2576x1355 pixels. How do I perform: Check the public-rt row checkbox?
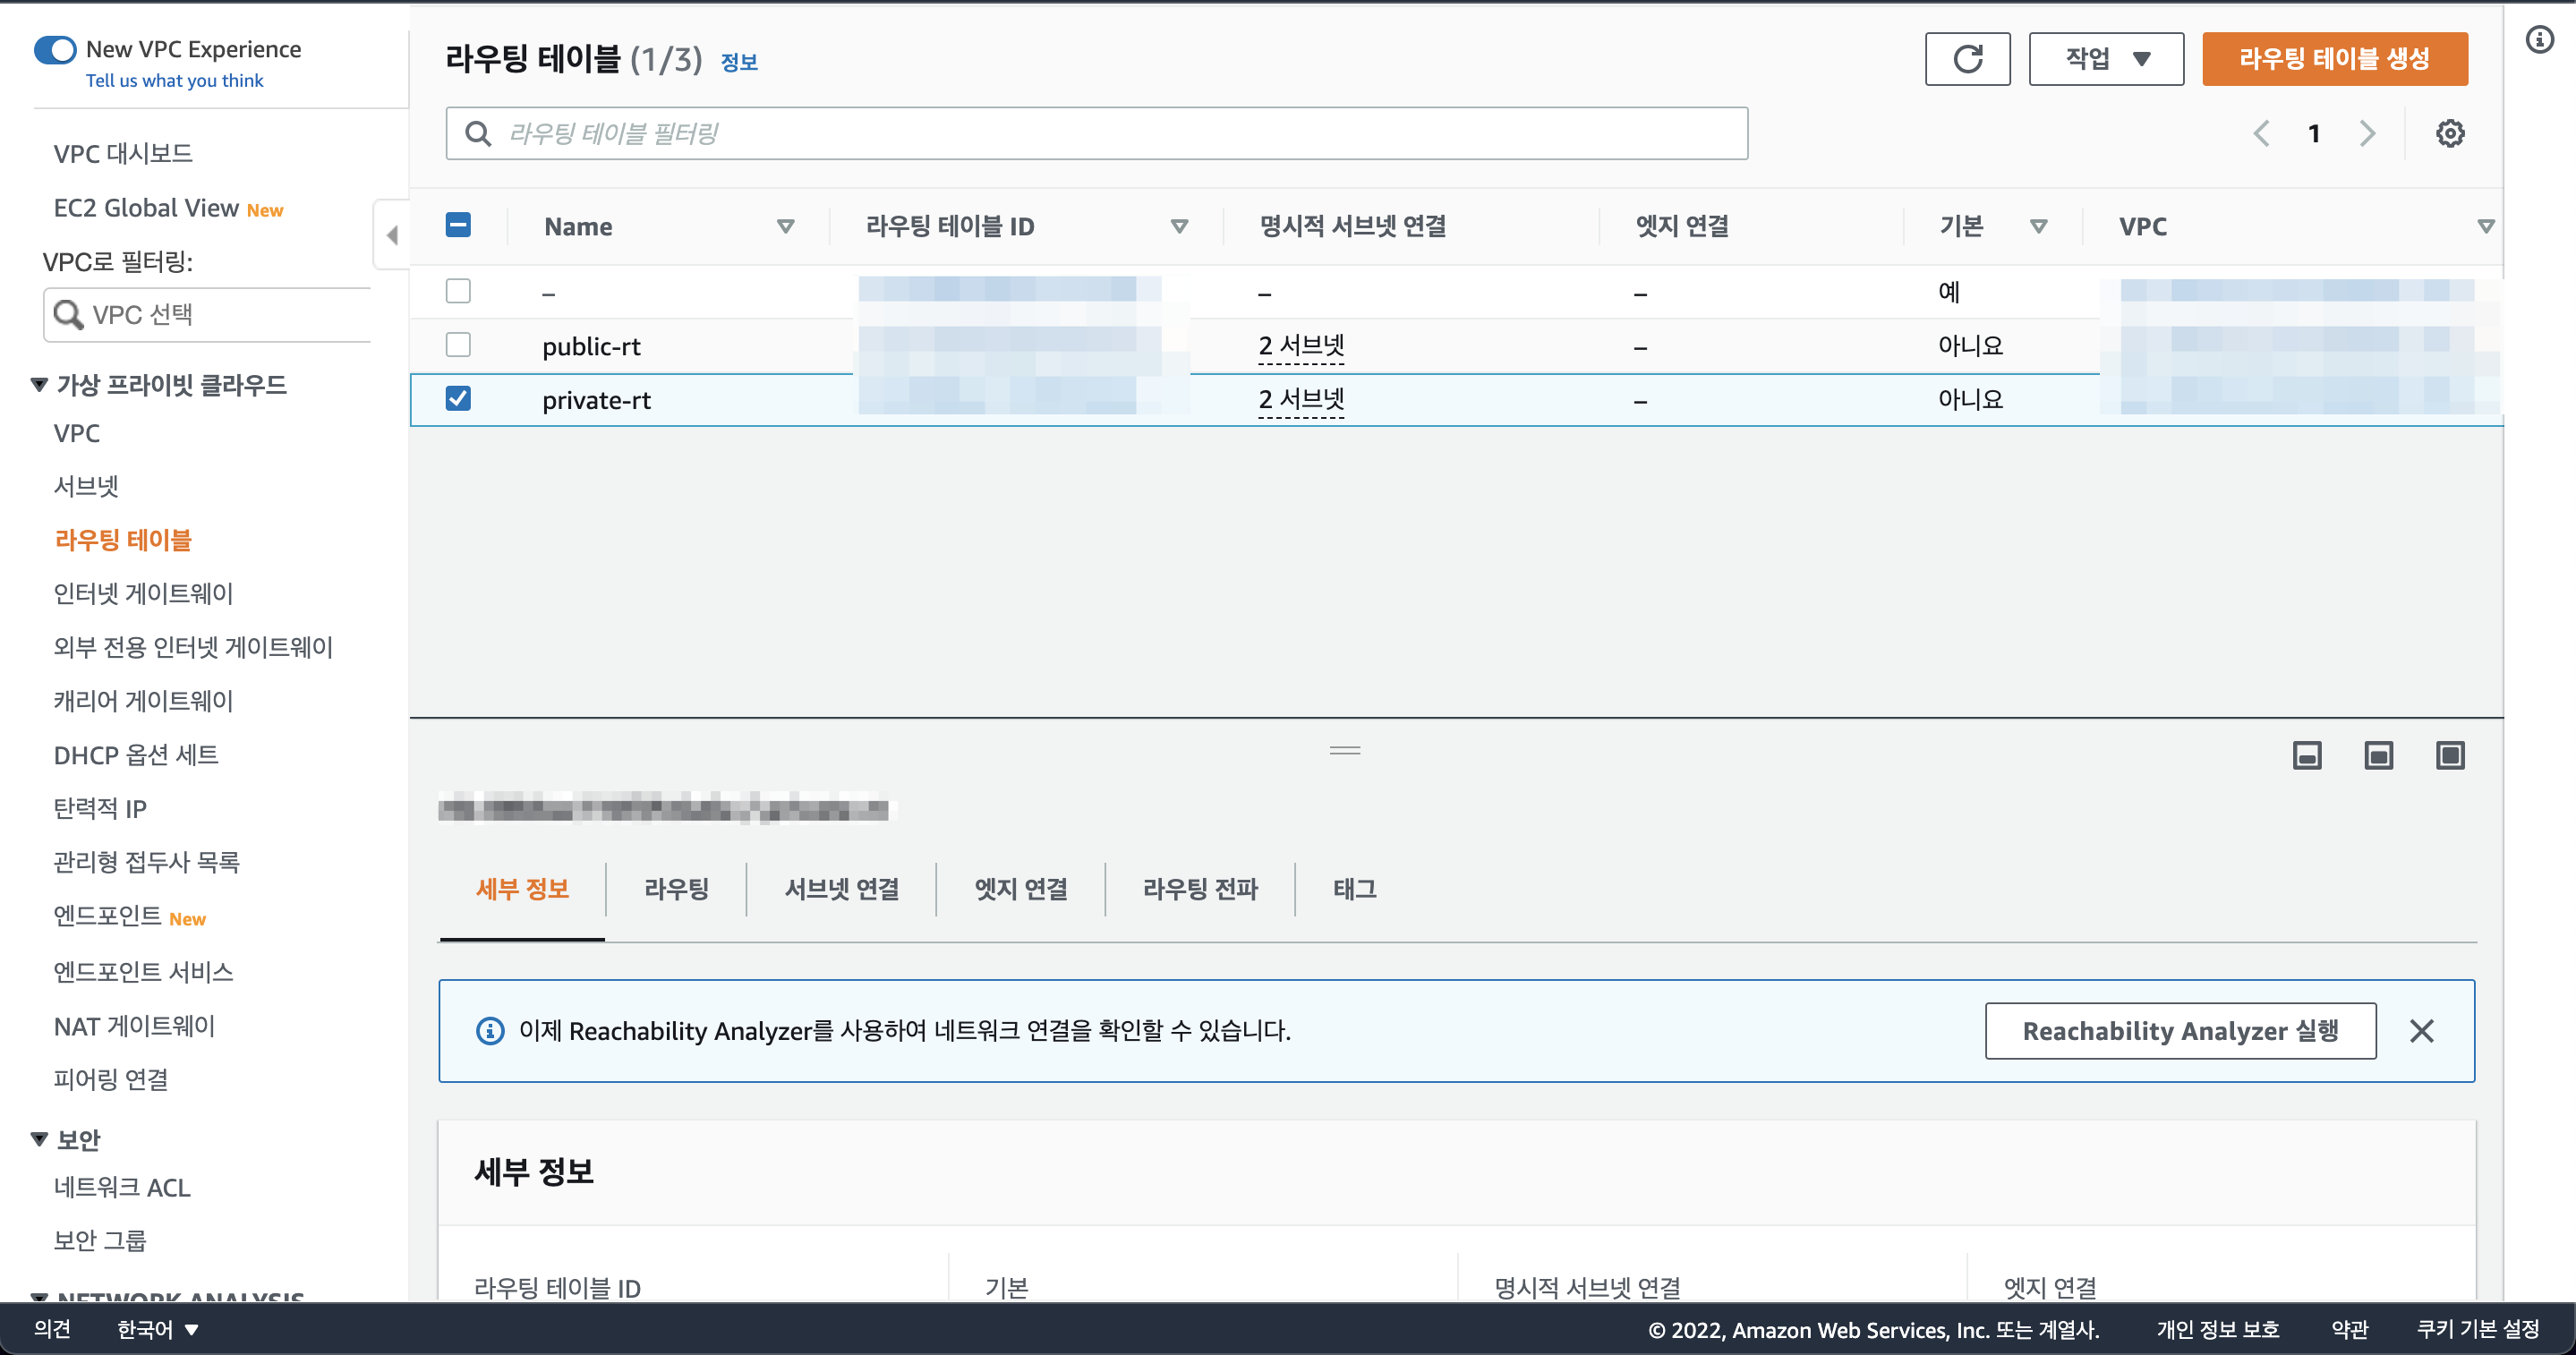click(x=458, y=345)
